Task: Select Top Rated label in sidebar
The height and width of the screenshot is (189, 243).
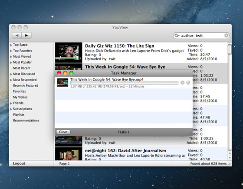Action: pyautogui.click(x=20, y=45)
